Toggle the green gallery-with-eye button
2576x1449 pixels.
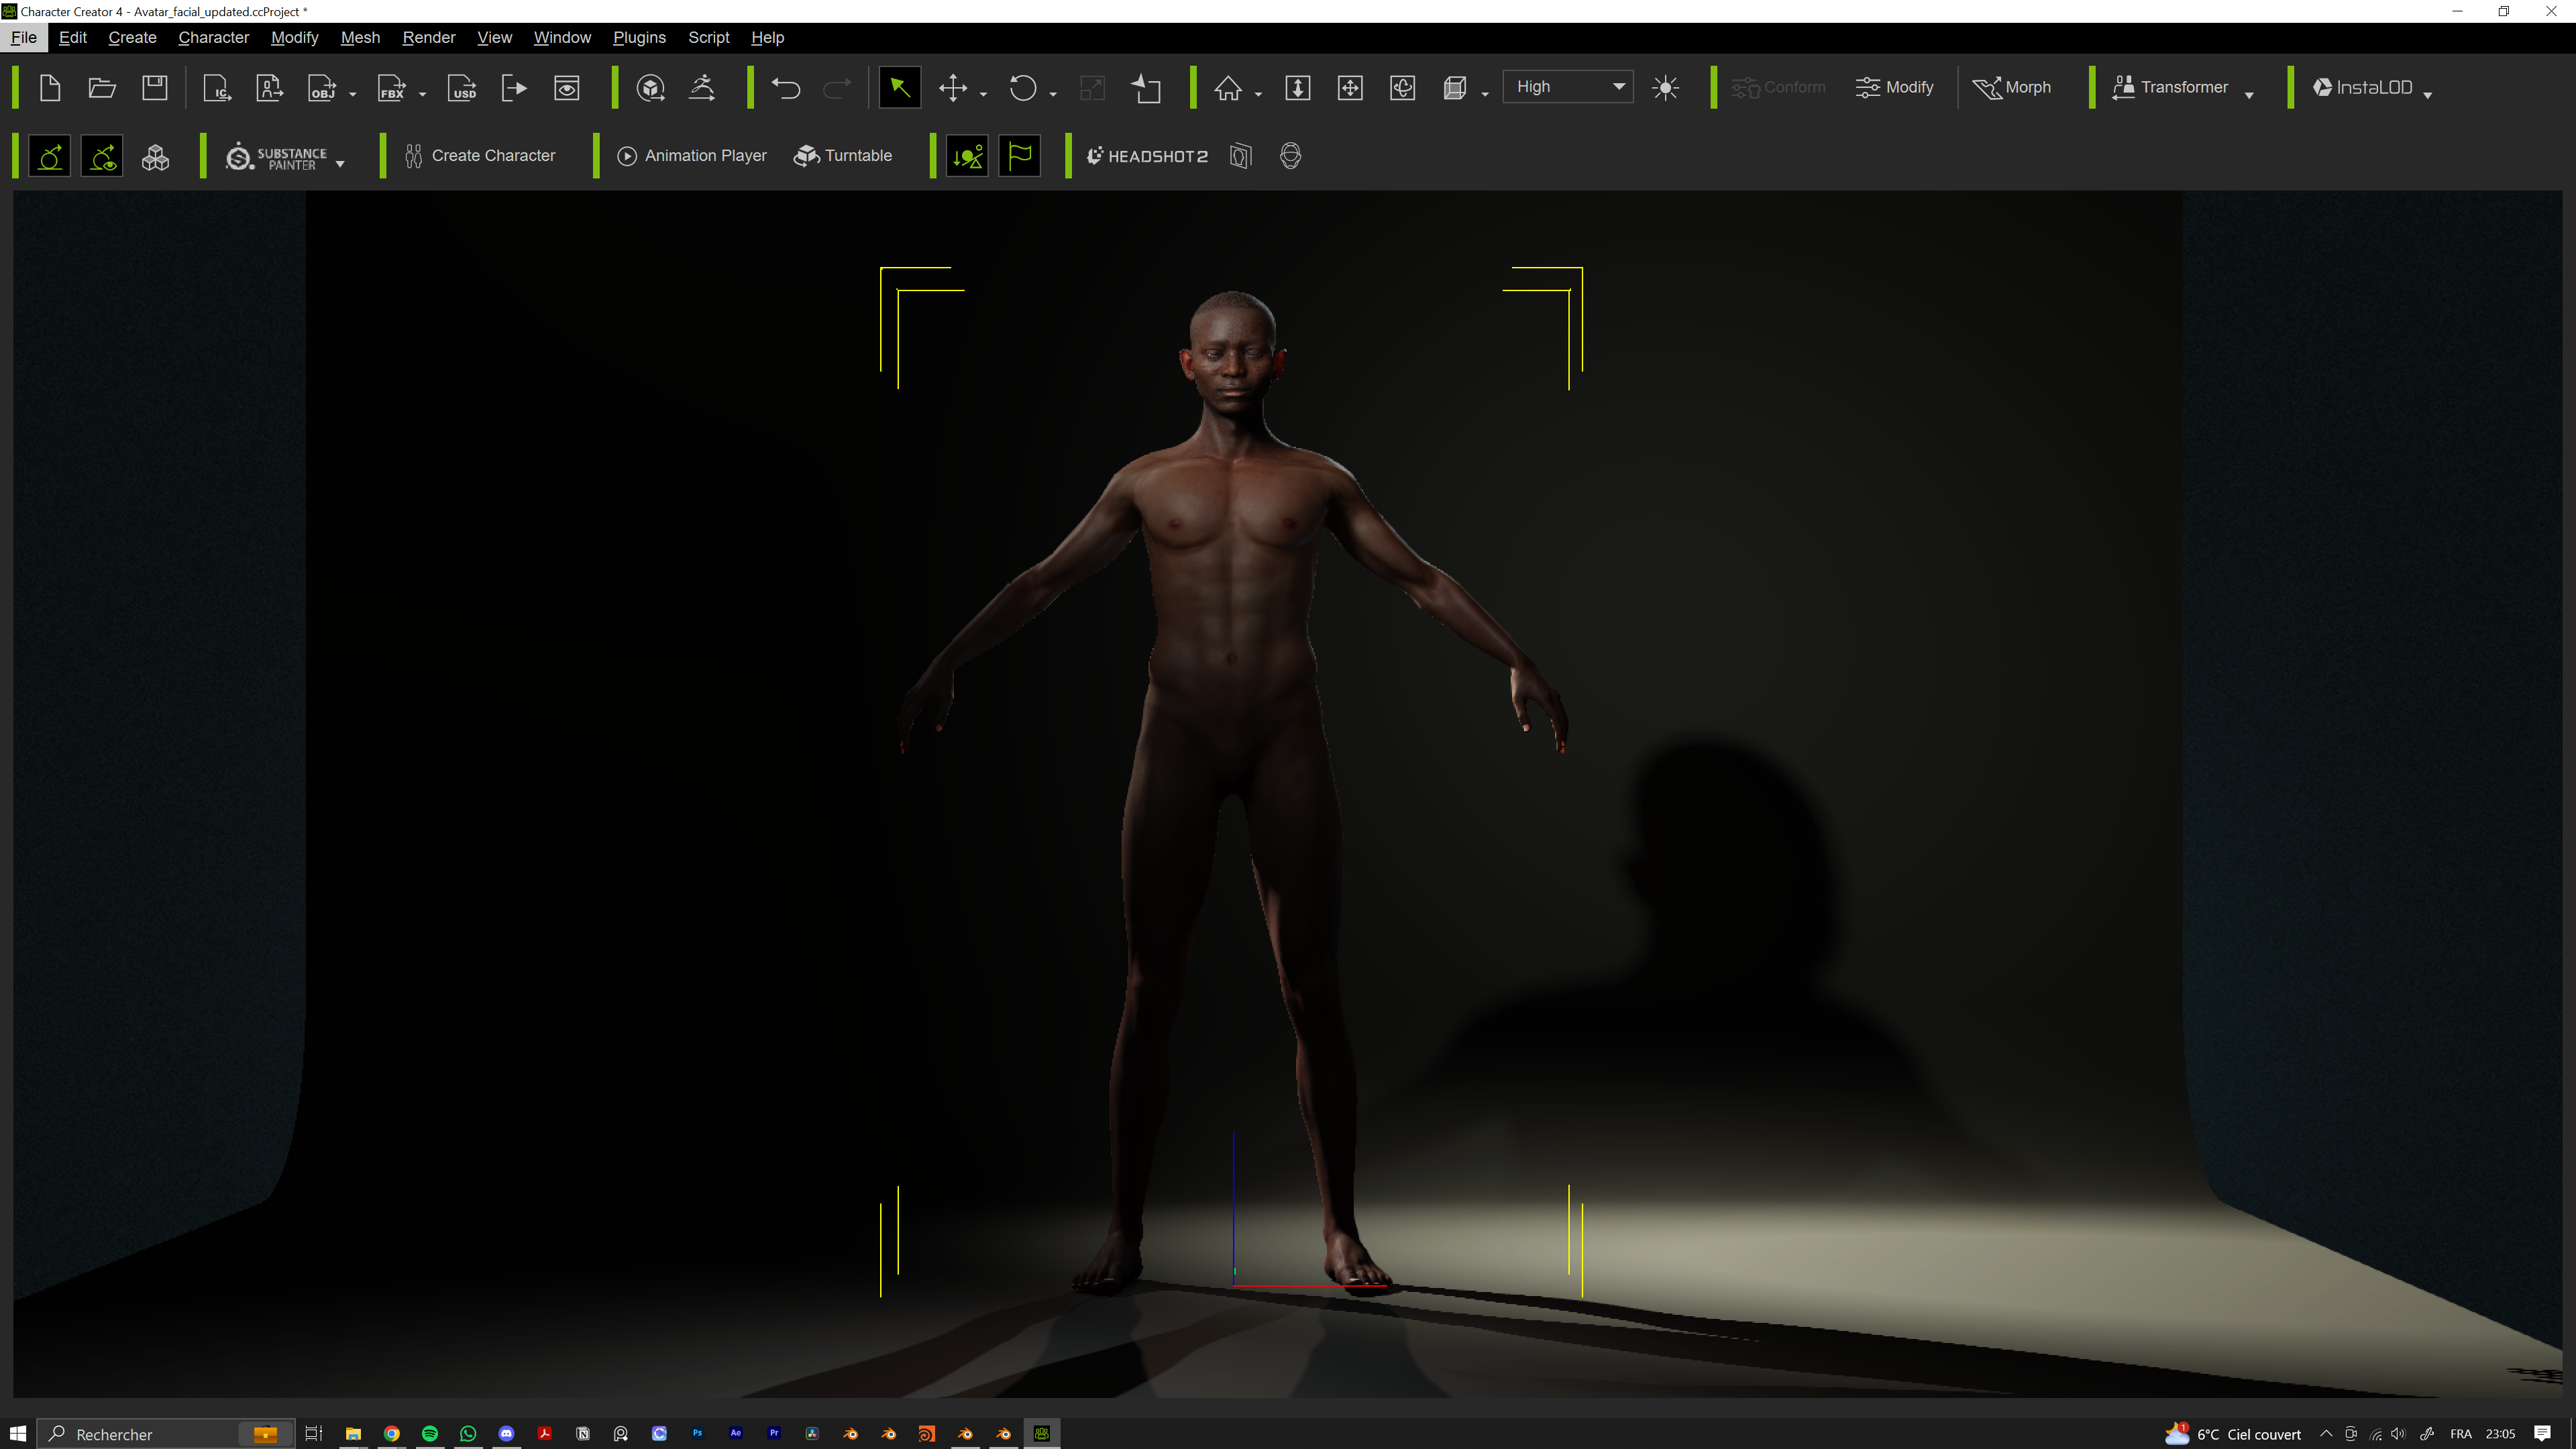tap(102, 156)
